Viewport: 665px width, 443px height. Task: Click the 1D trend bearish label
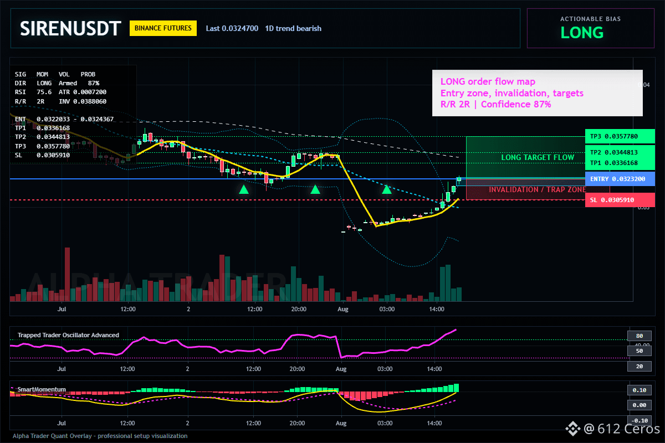[x=293, y=28]
